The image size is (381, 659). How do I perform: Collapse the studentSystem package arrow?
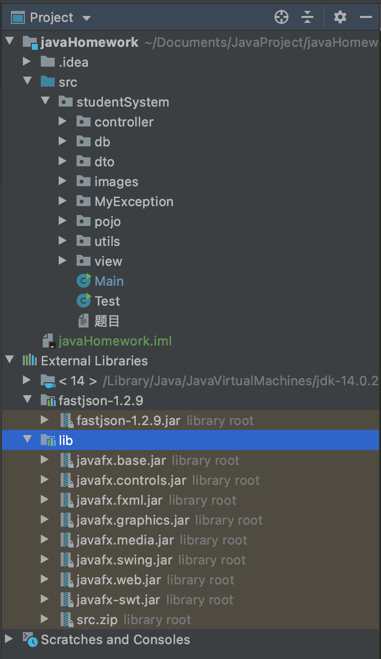tap(45, 101)
